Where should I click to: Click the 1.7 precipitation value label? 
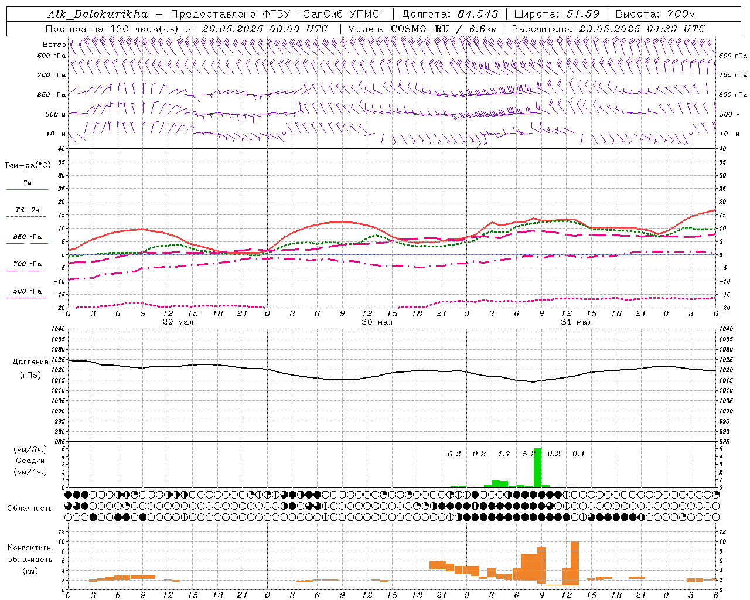(504, 454)
